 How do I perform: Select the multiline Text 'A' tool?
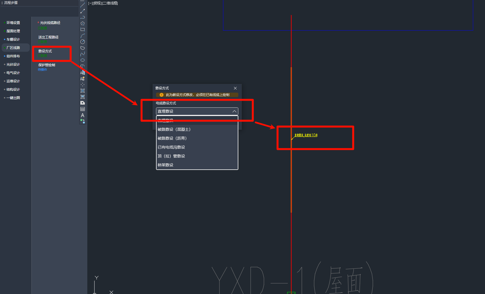coord(83,115)
